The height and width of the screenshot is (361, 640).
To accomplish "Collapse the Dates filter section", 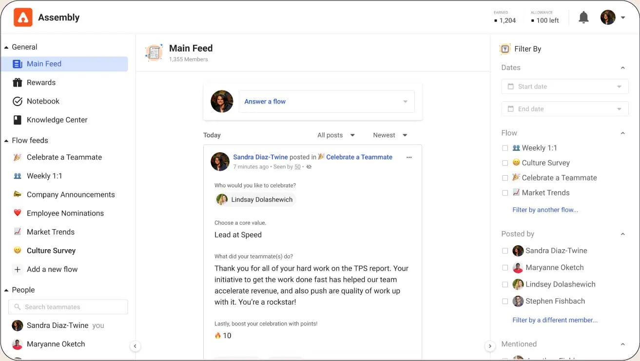I will (x=622, y=68).
